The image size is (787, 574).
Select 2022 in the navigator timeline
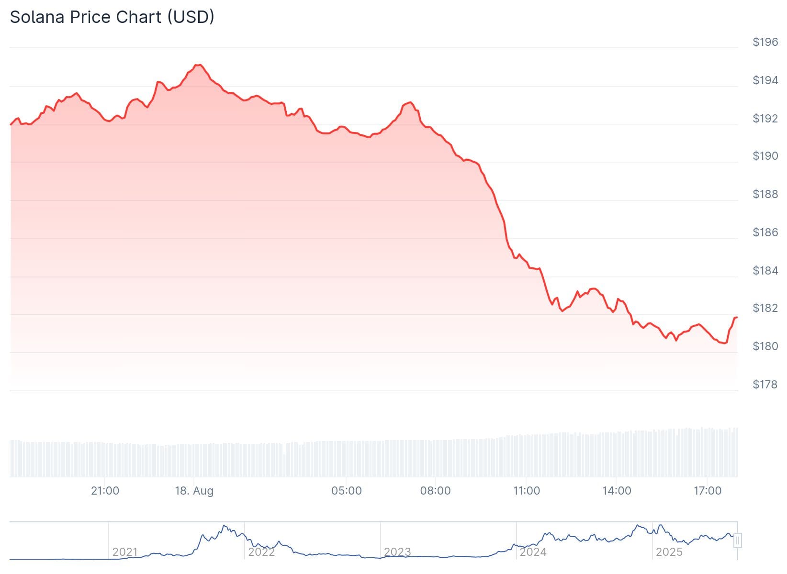pyautogui.click(x=261, y=552)
